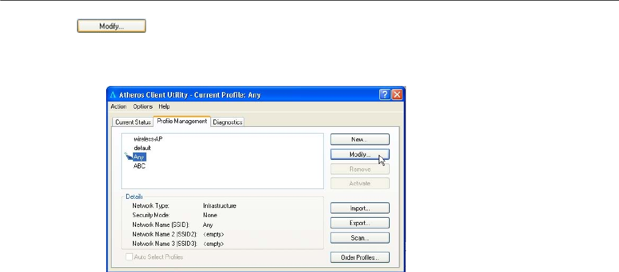The image size is (619, 272).
Task: Click the greyed-out Remove button
Action: pos(360,169)
